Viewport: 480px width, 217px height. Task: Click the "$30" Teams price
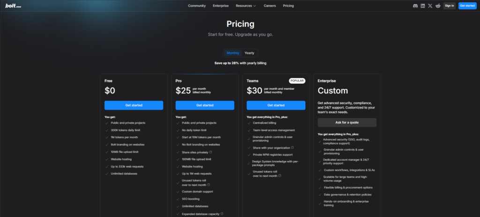[x=255, y=90]
